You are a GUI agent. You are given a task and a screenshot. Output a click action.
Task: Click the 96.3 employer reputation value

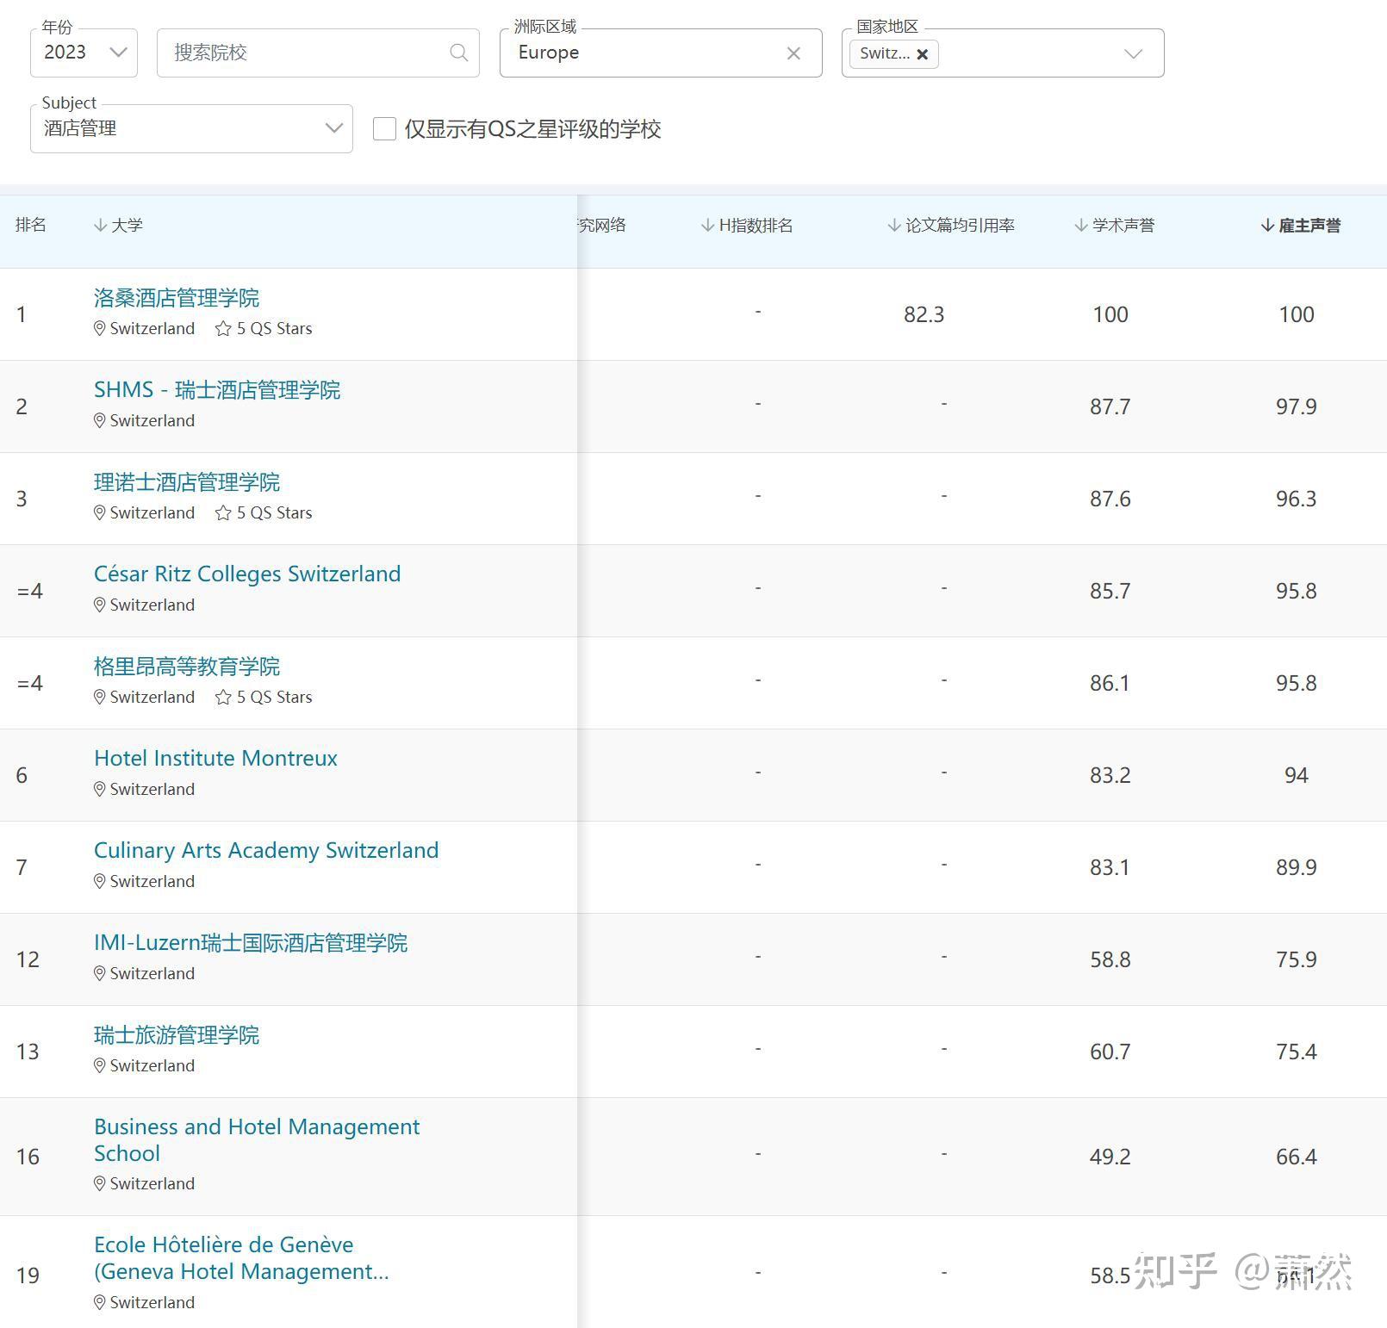(1296, 499)
